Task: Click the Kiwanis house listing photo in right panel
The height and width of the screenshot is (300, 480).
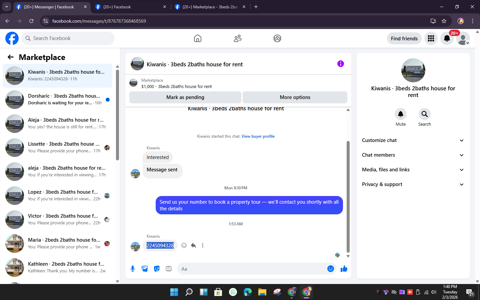Action: tap(413, 70)
